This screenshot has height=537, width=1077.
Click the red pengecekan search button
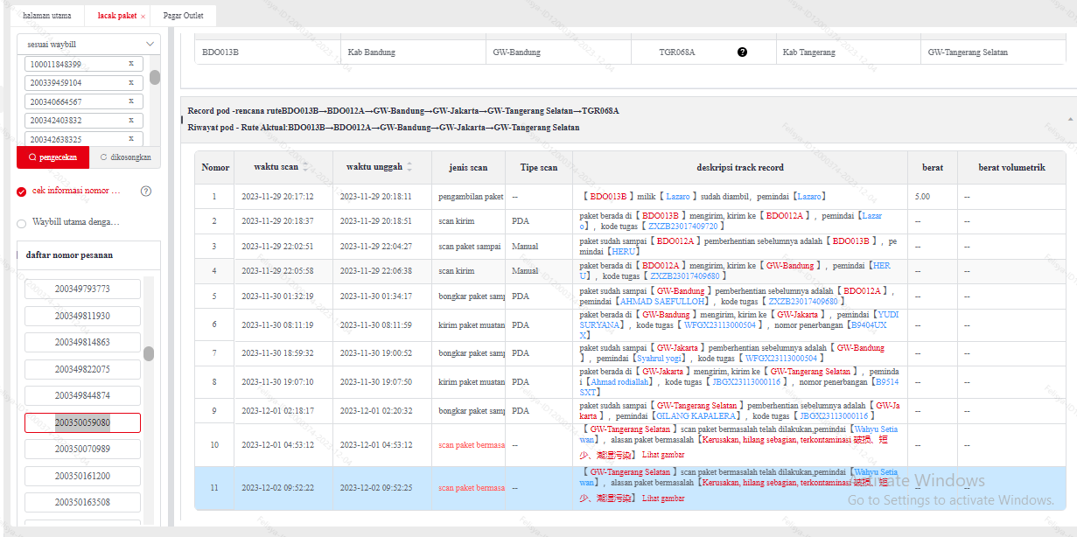point(52,157)
